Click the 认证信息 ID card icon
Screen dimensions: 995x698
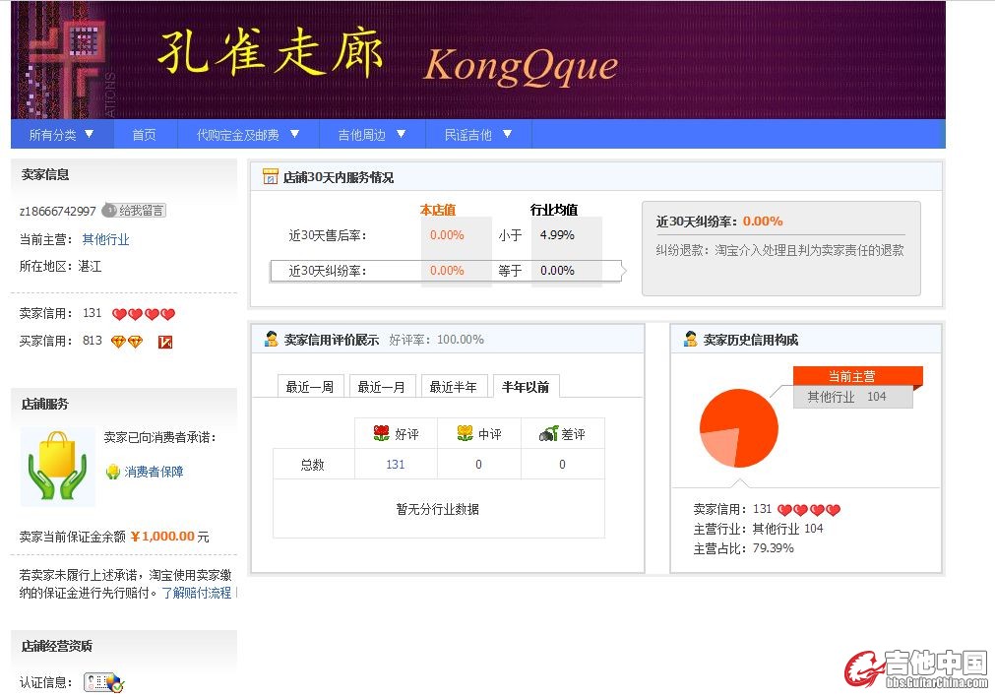(x=103, y=682)
